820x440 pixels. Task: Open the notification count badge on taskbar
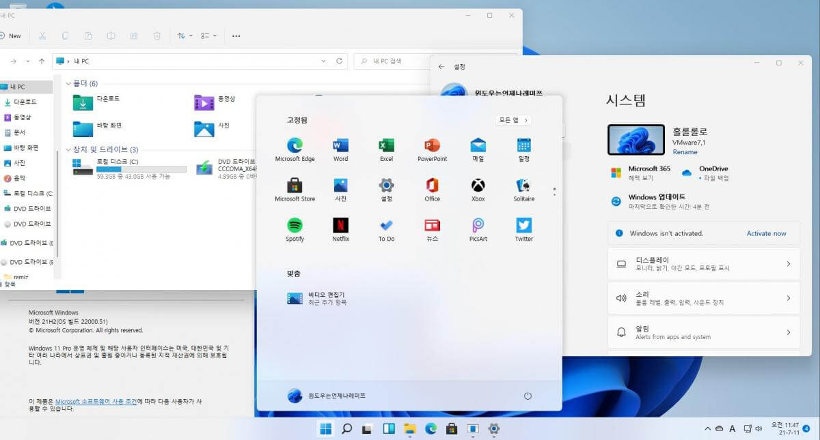tap(806, 428)
